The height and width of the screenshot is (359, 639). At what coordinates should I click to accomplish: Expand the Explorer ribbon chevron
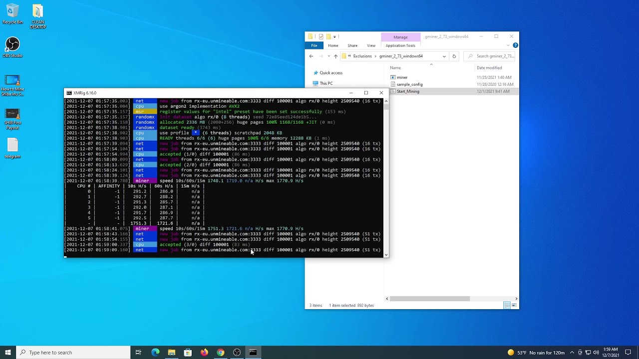pos(509,45)
